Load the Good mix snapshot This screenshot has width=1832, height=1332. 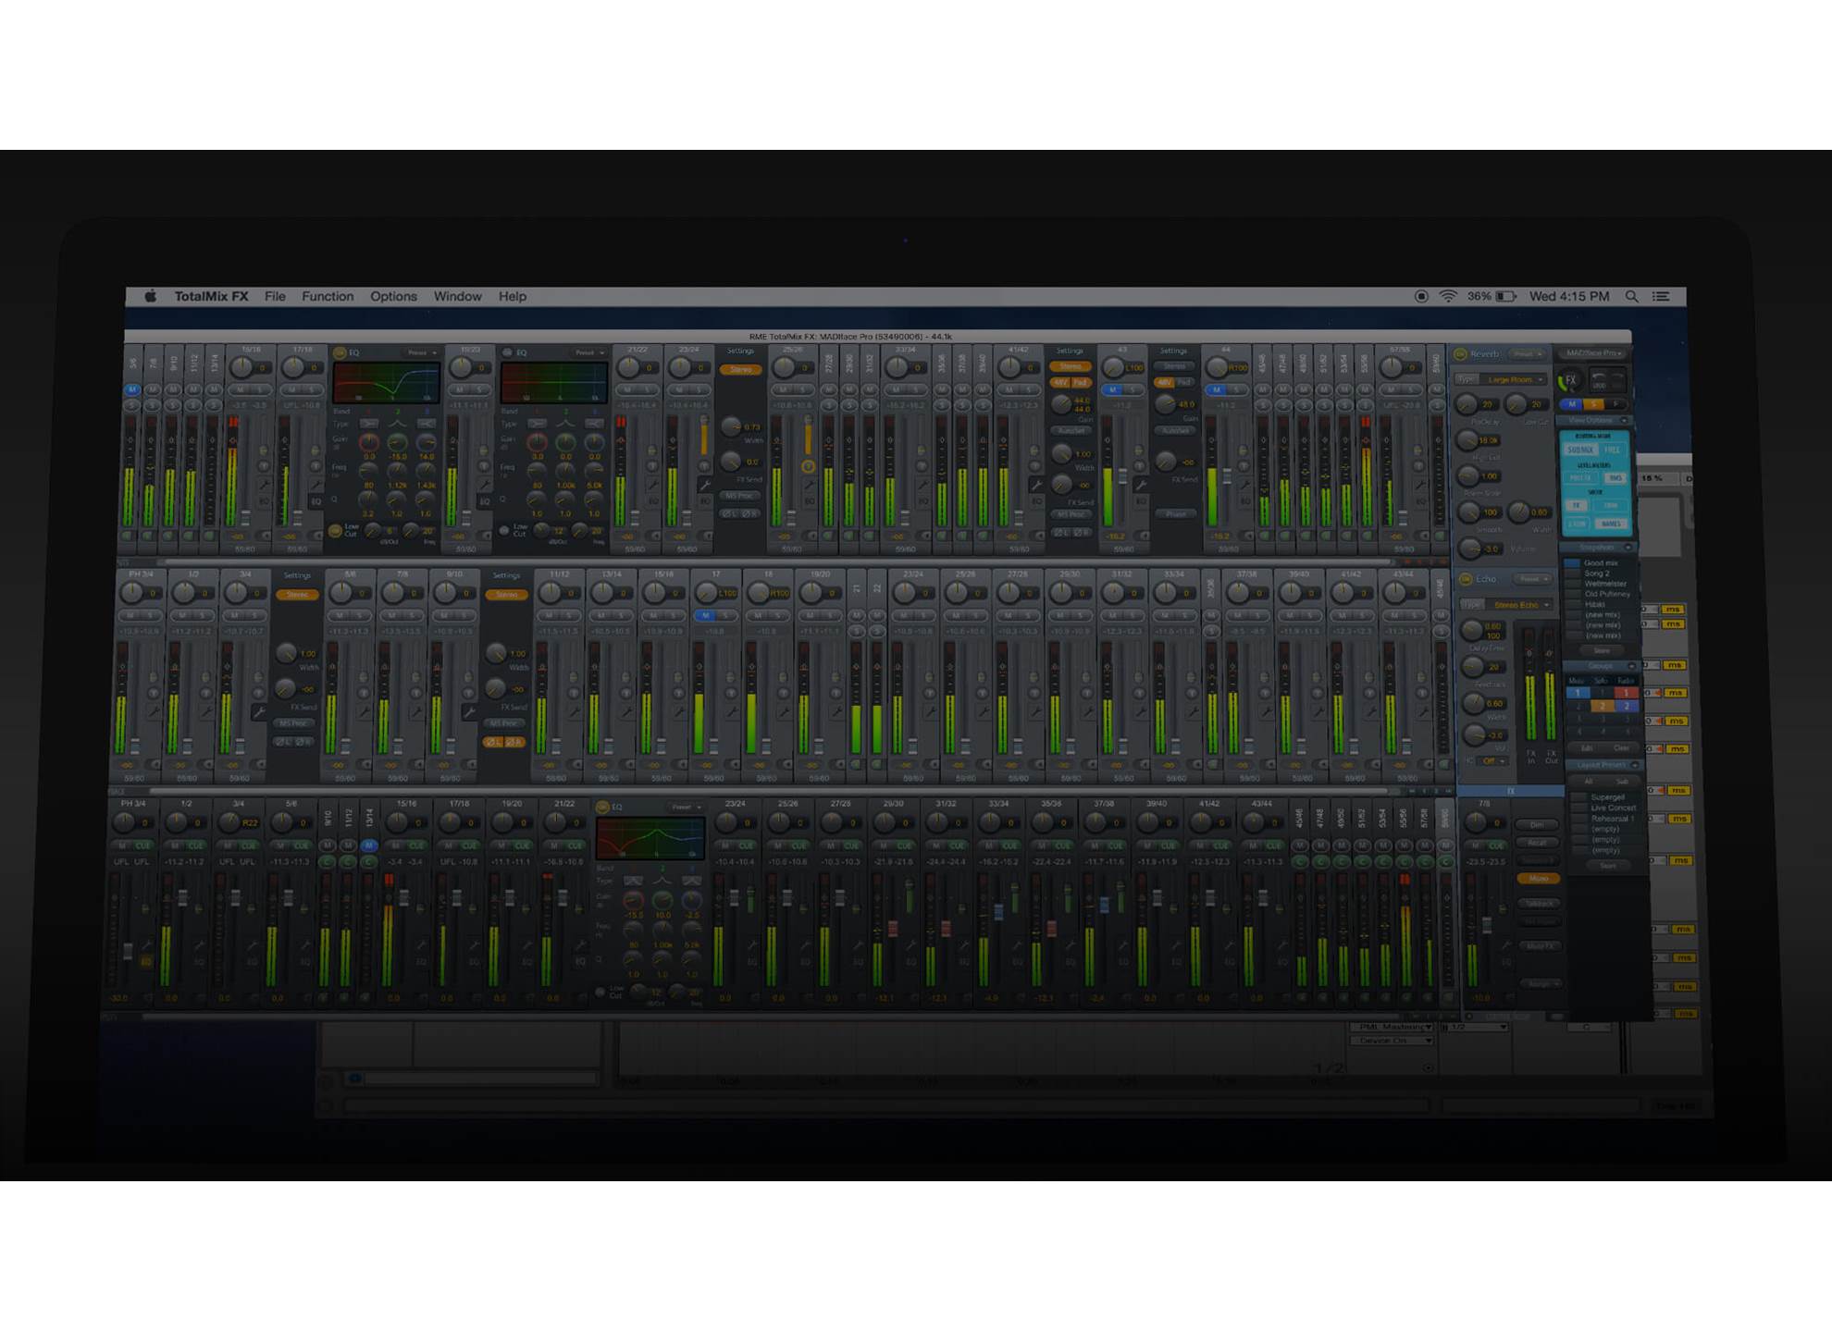(x=1601, y=563)
